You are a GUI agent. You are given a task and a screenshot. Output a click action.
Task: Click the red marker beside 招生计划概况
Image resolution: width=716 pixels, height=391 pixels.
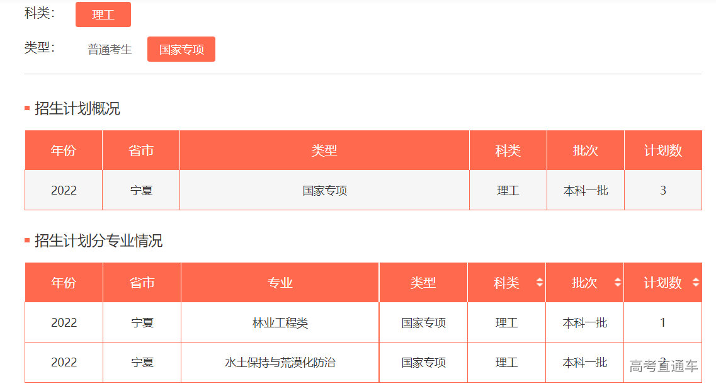pyautogui.click(x=25, y=108)
